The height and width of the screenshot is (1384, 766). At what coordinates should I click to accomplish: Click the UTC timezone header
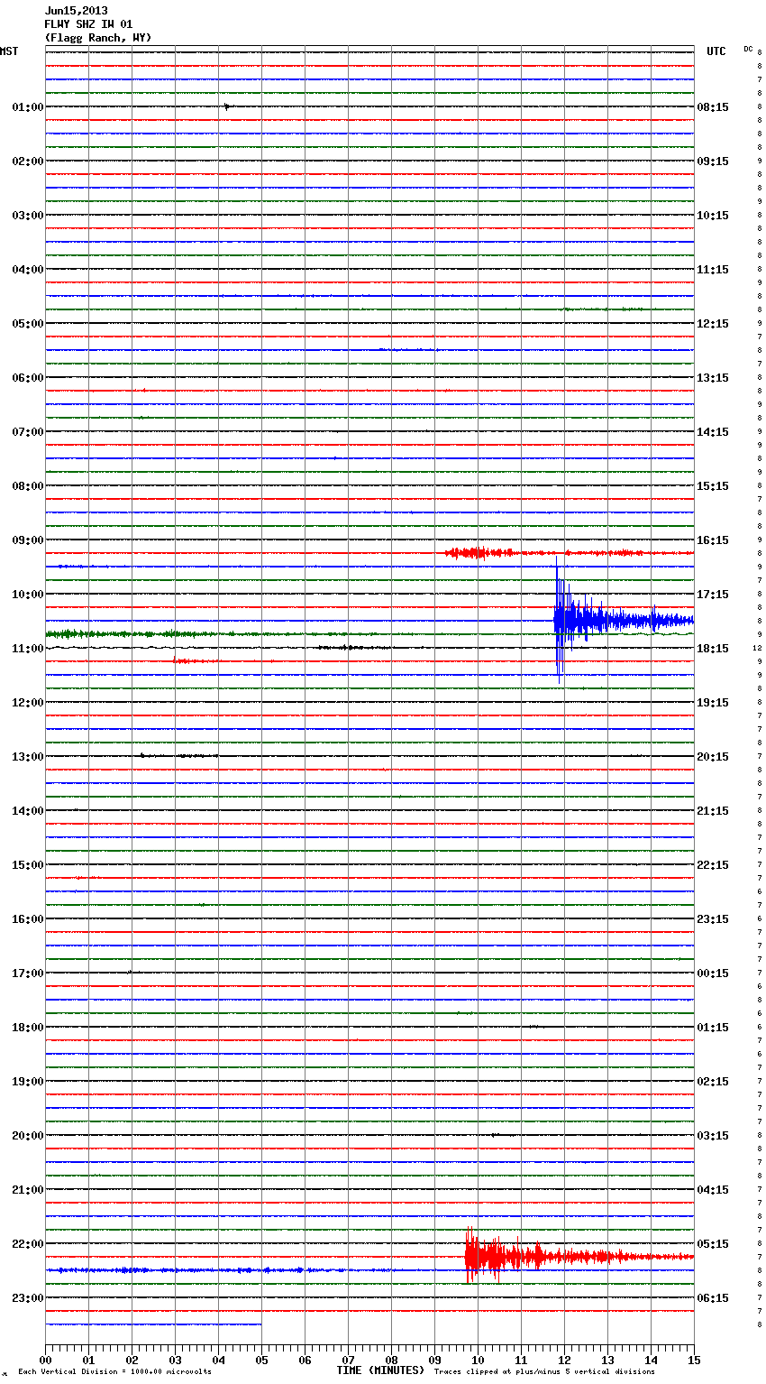pos(716,51)
